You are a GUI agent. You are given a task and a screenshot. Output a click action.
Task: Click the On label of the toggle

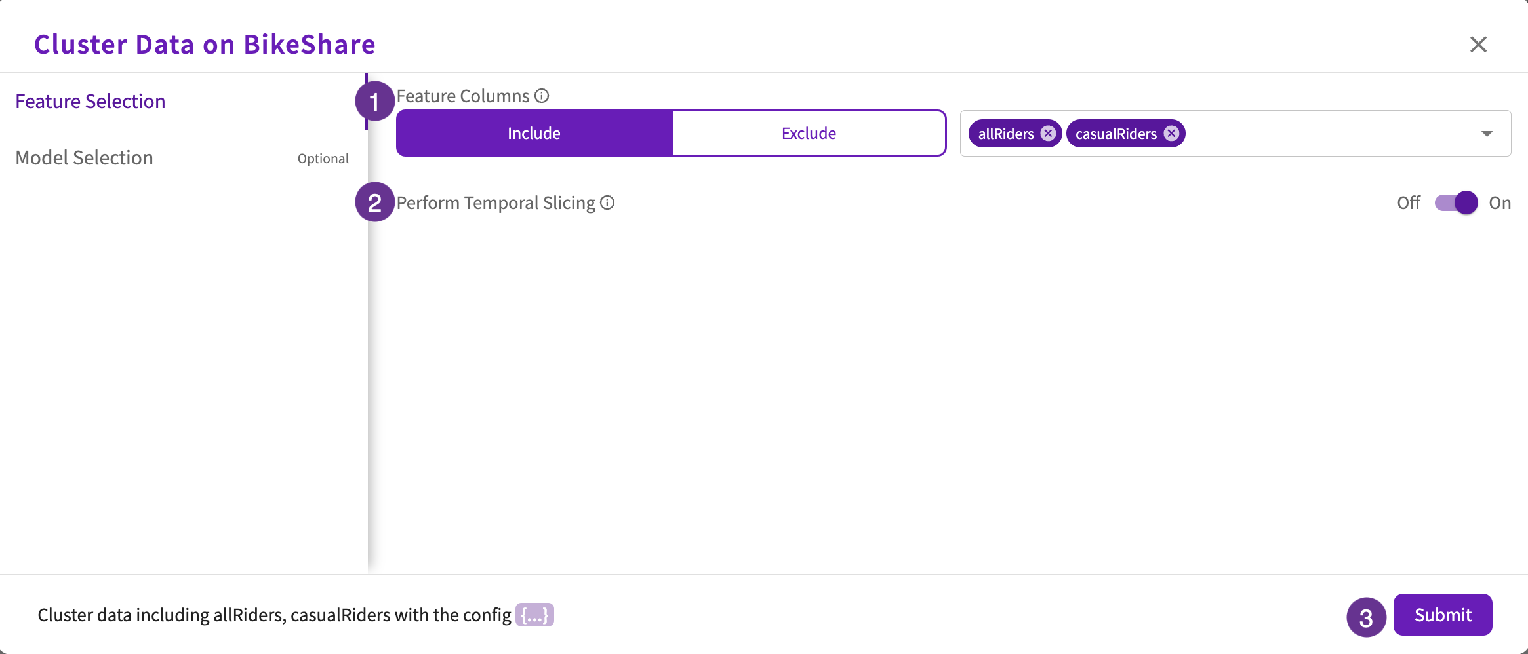point(1500,203)
